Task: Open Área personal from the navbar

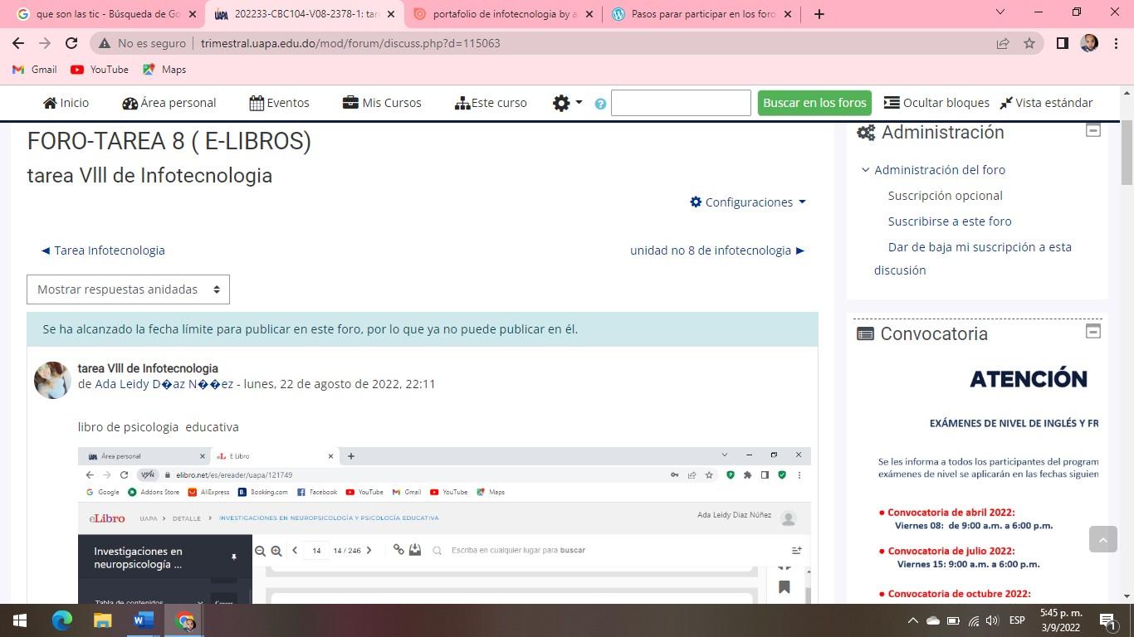Action: pos(169,103)
